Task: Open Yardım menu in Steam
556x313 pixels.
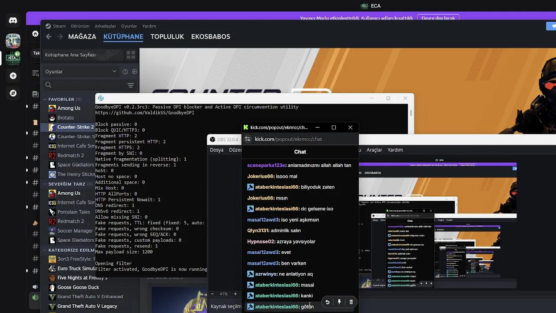Action: point(149,26)
